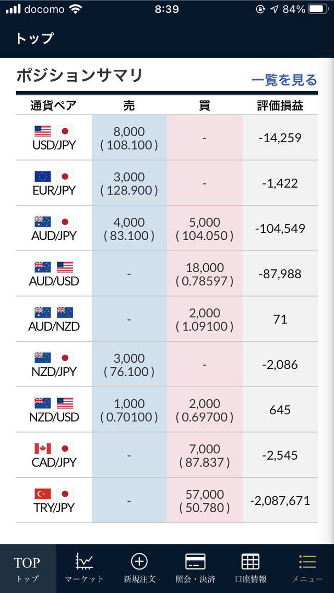The image size is (334, 593).
Task: Tap the 通貨ペア column header
Action: [53, 106]
